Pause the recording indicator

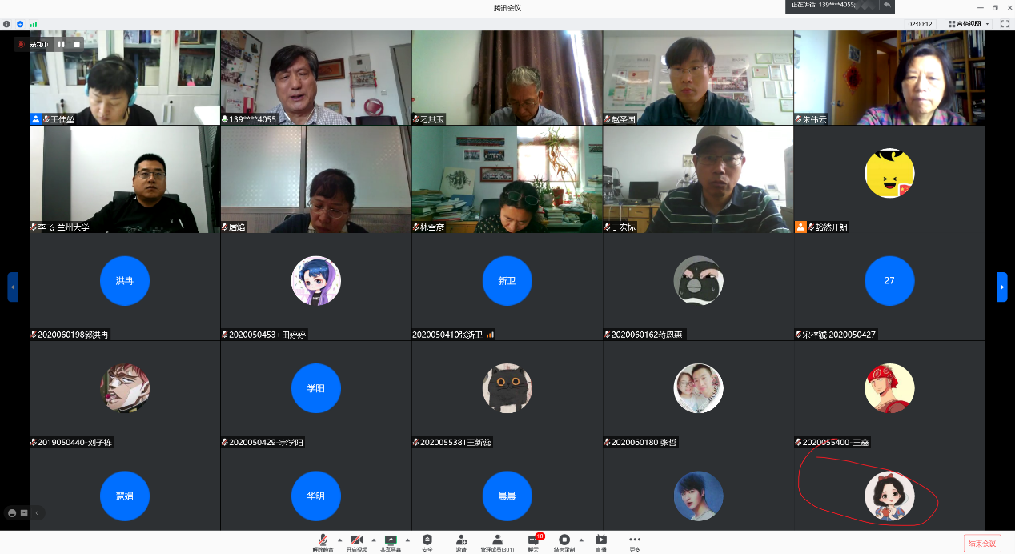pyautogui.click(x=61, y=44)
